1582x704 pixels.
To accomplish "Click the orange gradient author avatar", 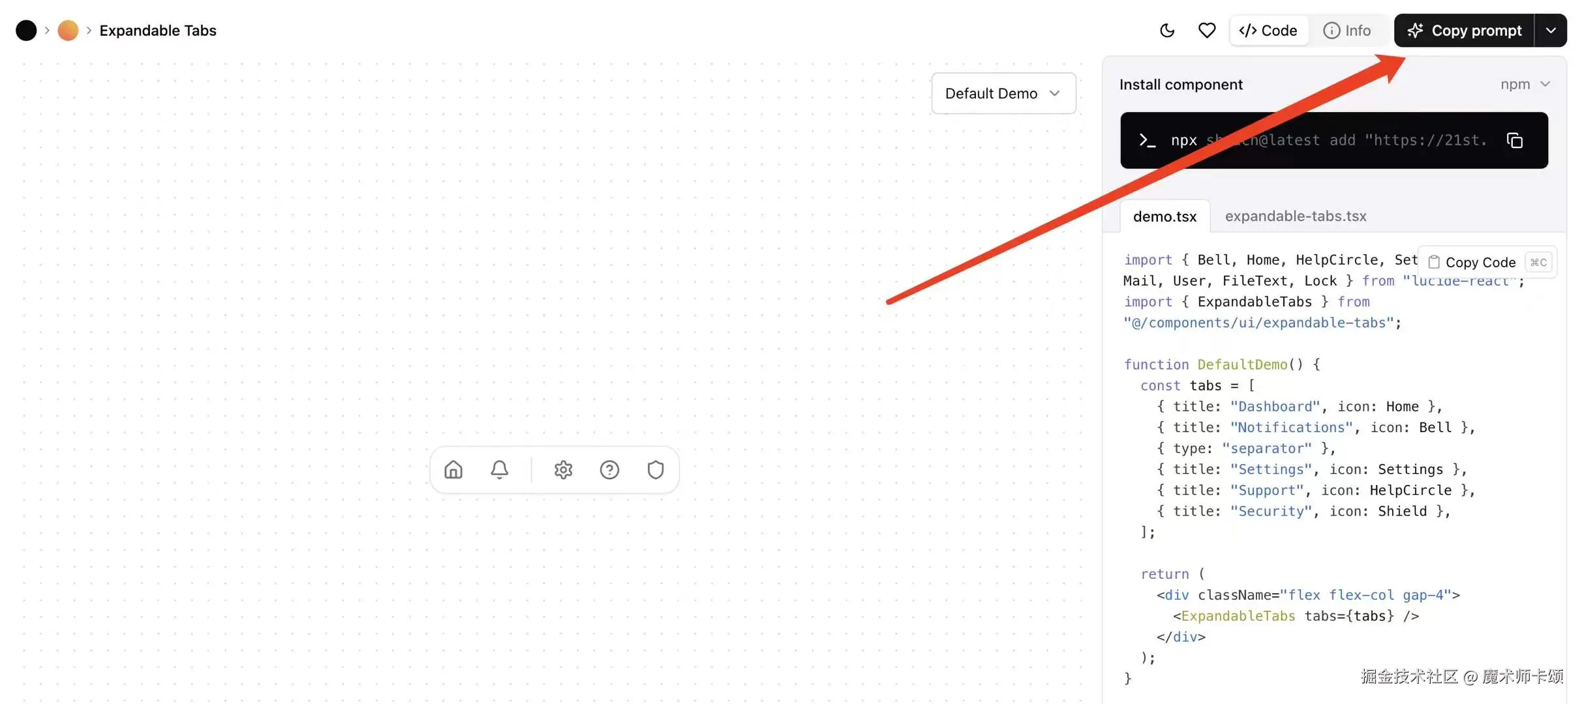I will (68, 31).
